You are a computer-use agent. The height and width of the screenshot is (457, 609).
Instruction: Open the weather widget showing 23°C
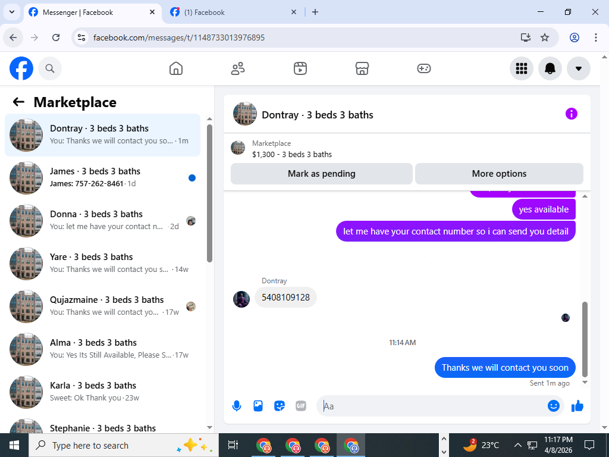[x=481, y=445]
